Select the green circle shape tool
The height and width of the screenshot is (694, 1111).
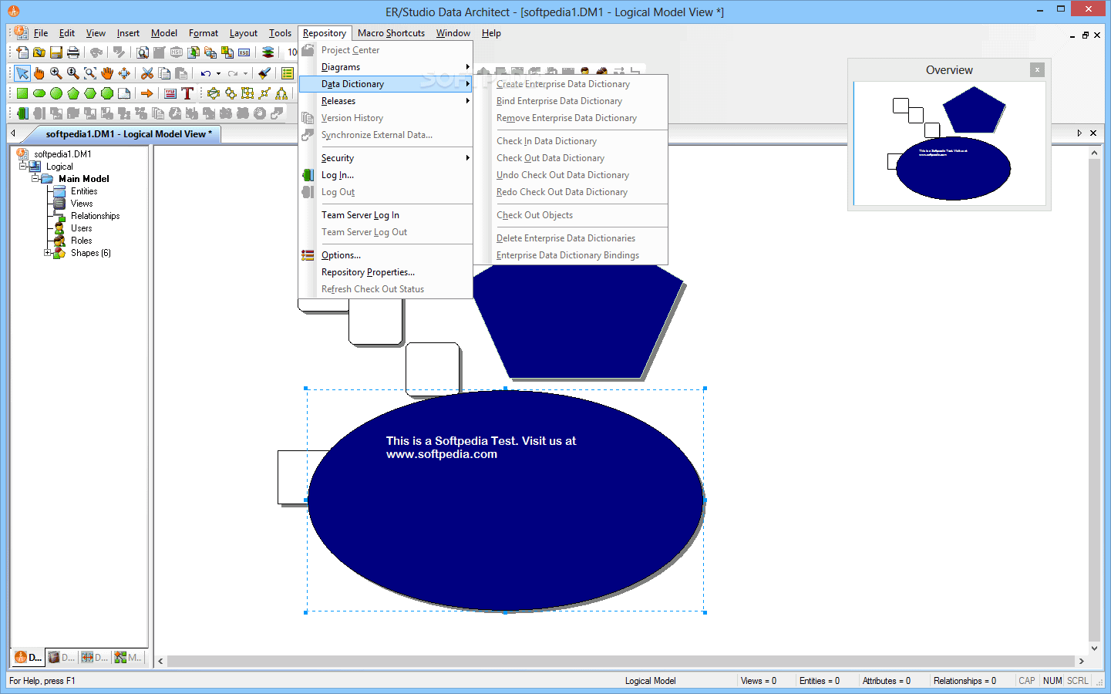click(x=56, y=93)
